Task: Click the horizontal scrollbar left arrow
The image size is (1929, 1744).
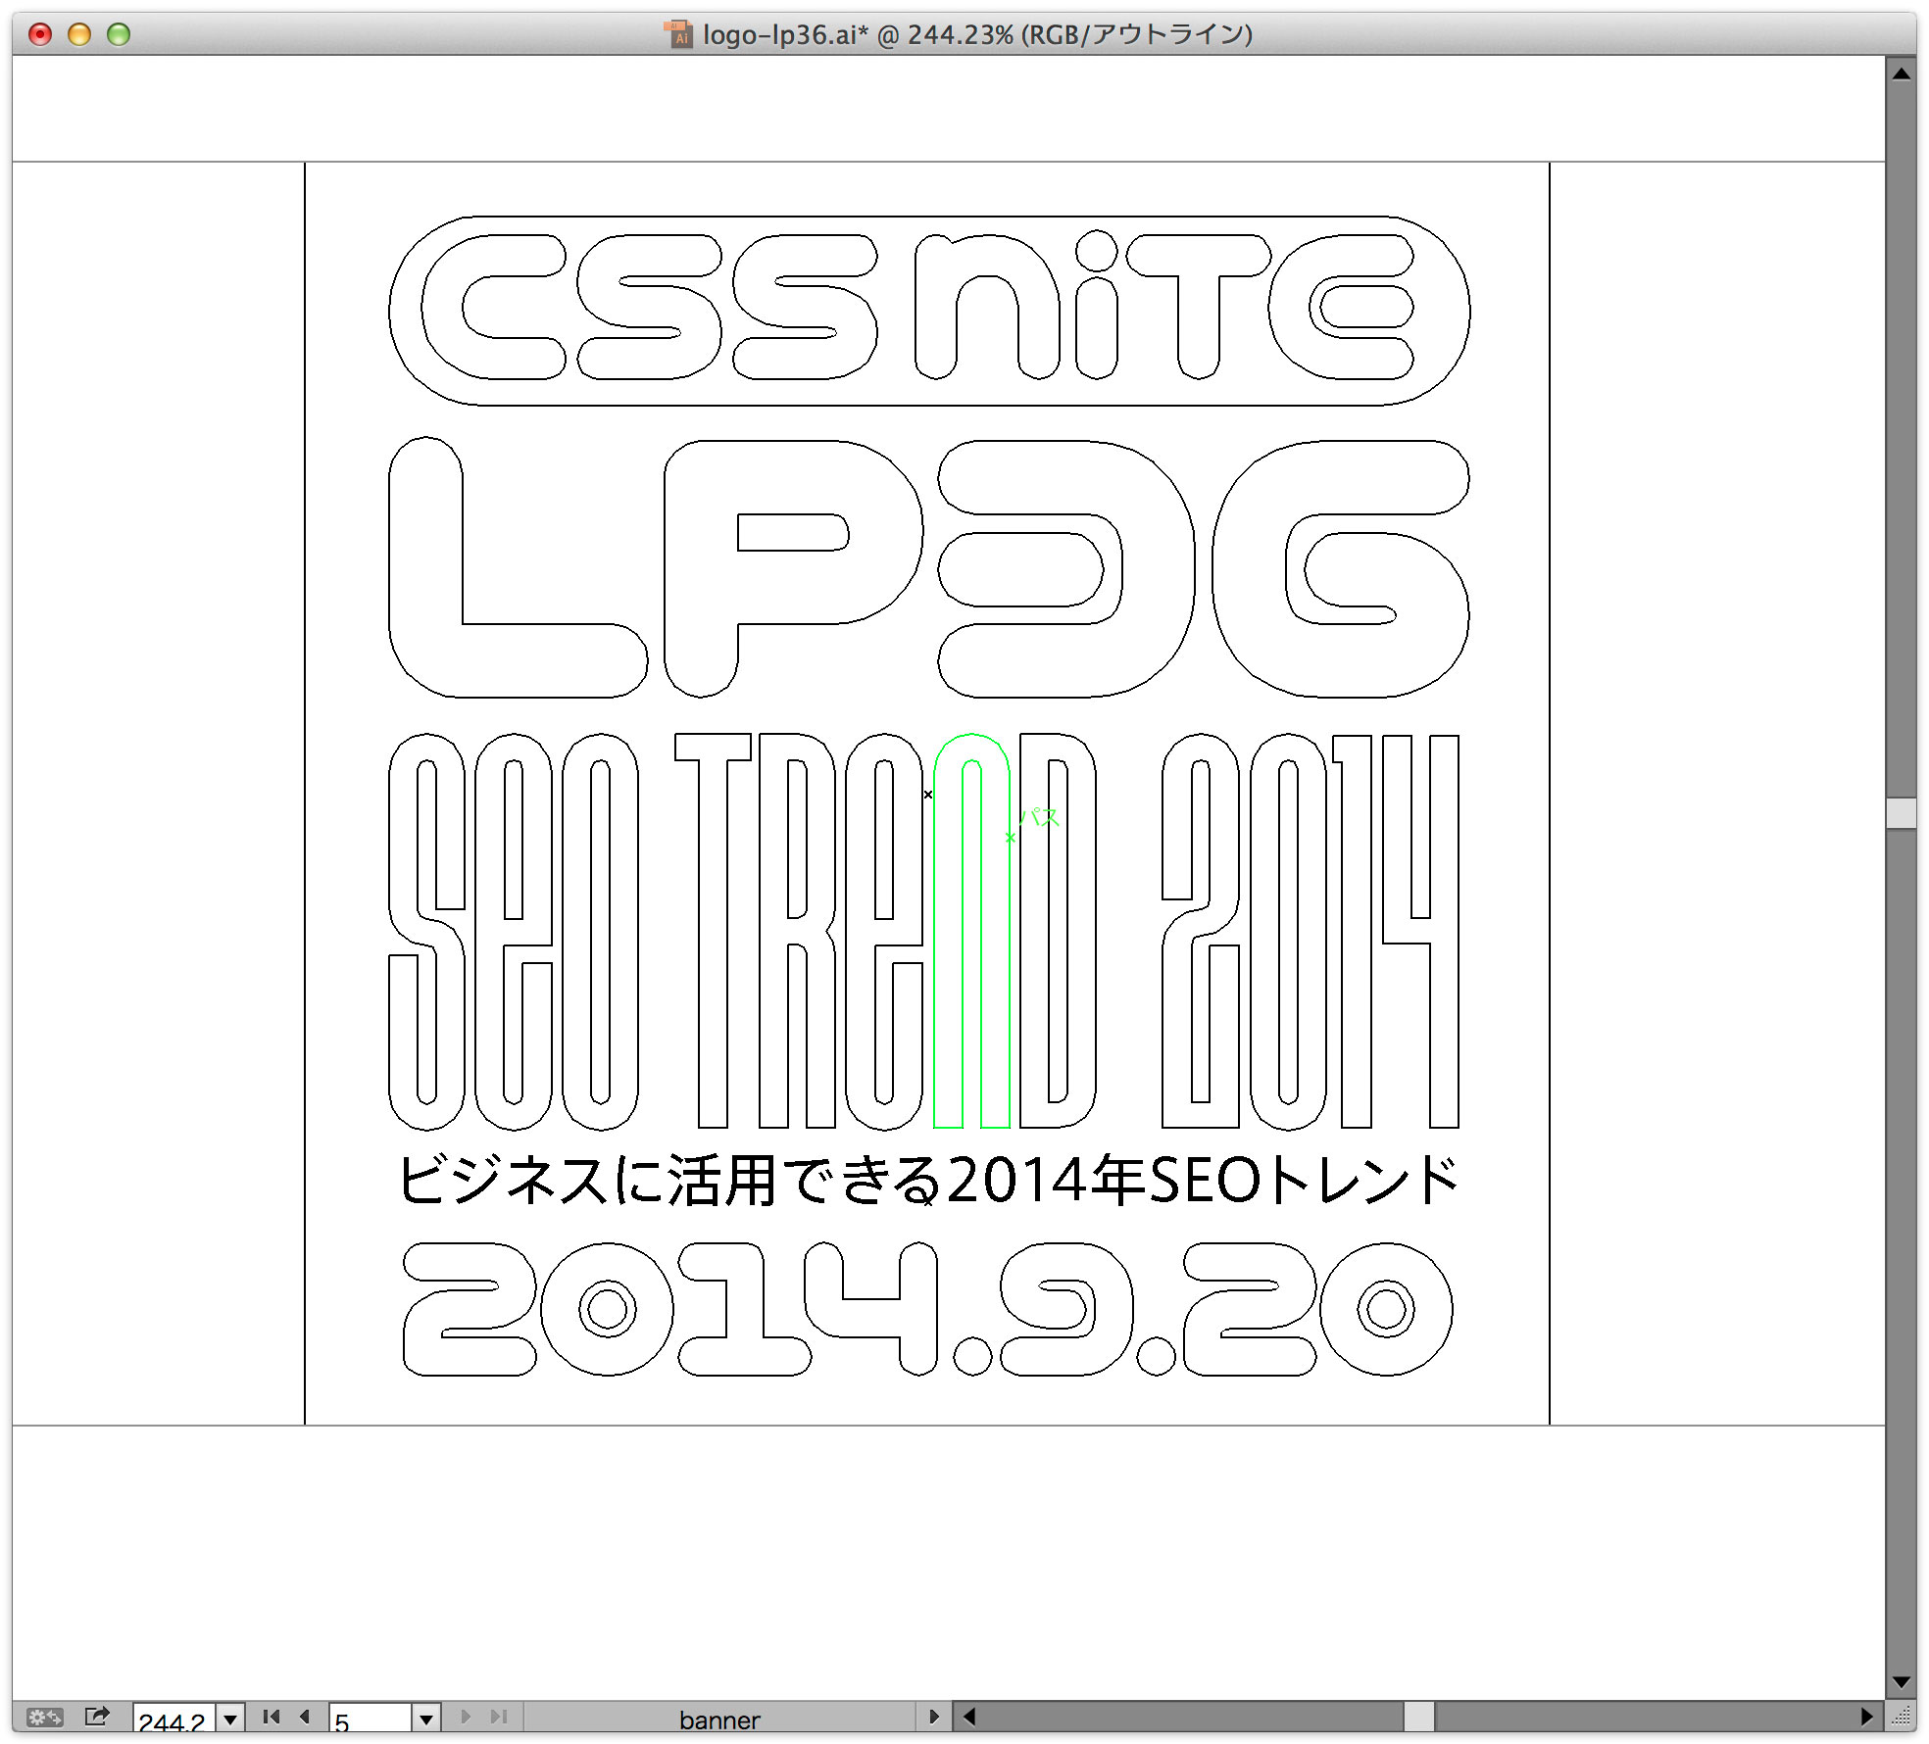Action: pyautogui.click(x=969, y=1717)
